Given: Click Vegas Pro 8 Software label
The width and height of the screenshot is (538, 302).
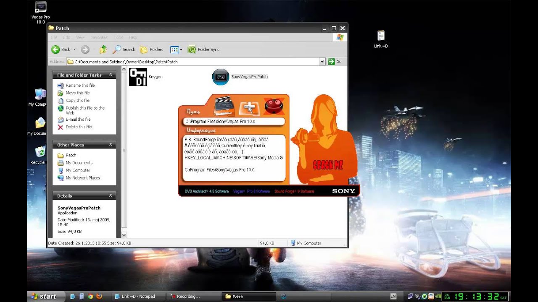Looking at the screenshot, I should click(x=251, y=191).
